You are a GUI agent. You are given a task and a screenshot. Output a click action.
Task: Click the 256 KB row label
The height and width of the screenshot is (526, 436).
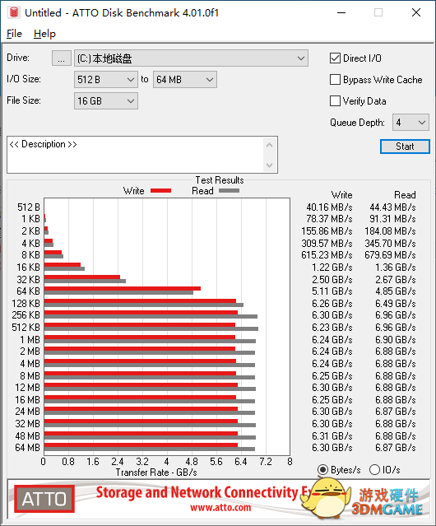[26, 315]
